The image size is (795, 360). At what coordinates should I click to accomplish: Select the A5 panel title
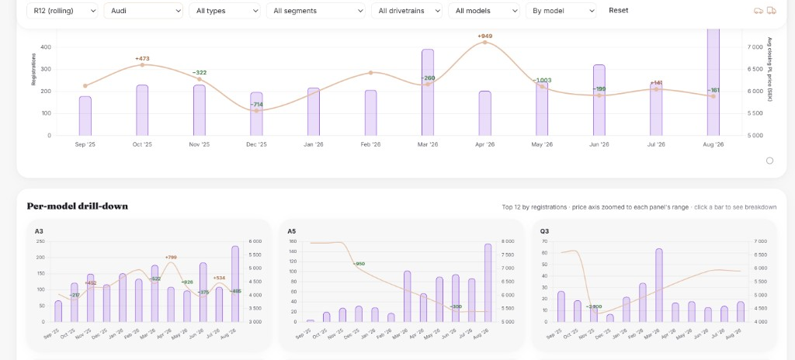pyautogui.click(x=292, y=231)
